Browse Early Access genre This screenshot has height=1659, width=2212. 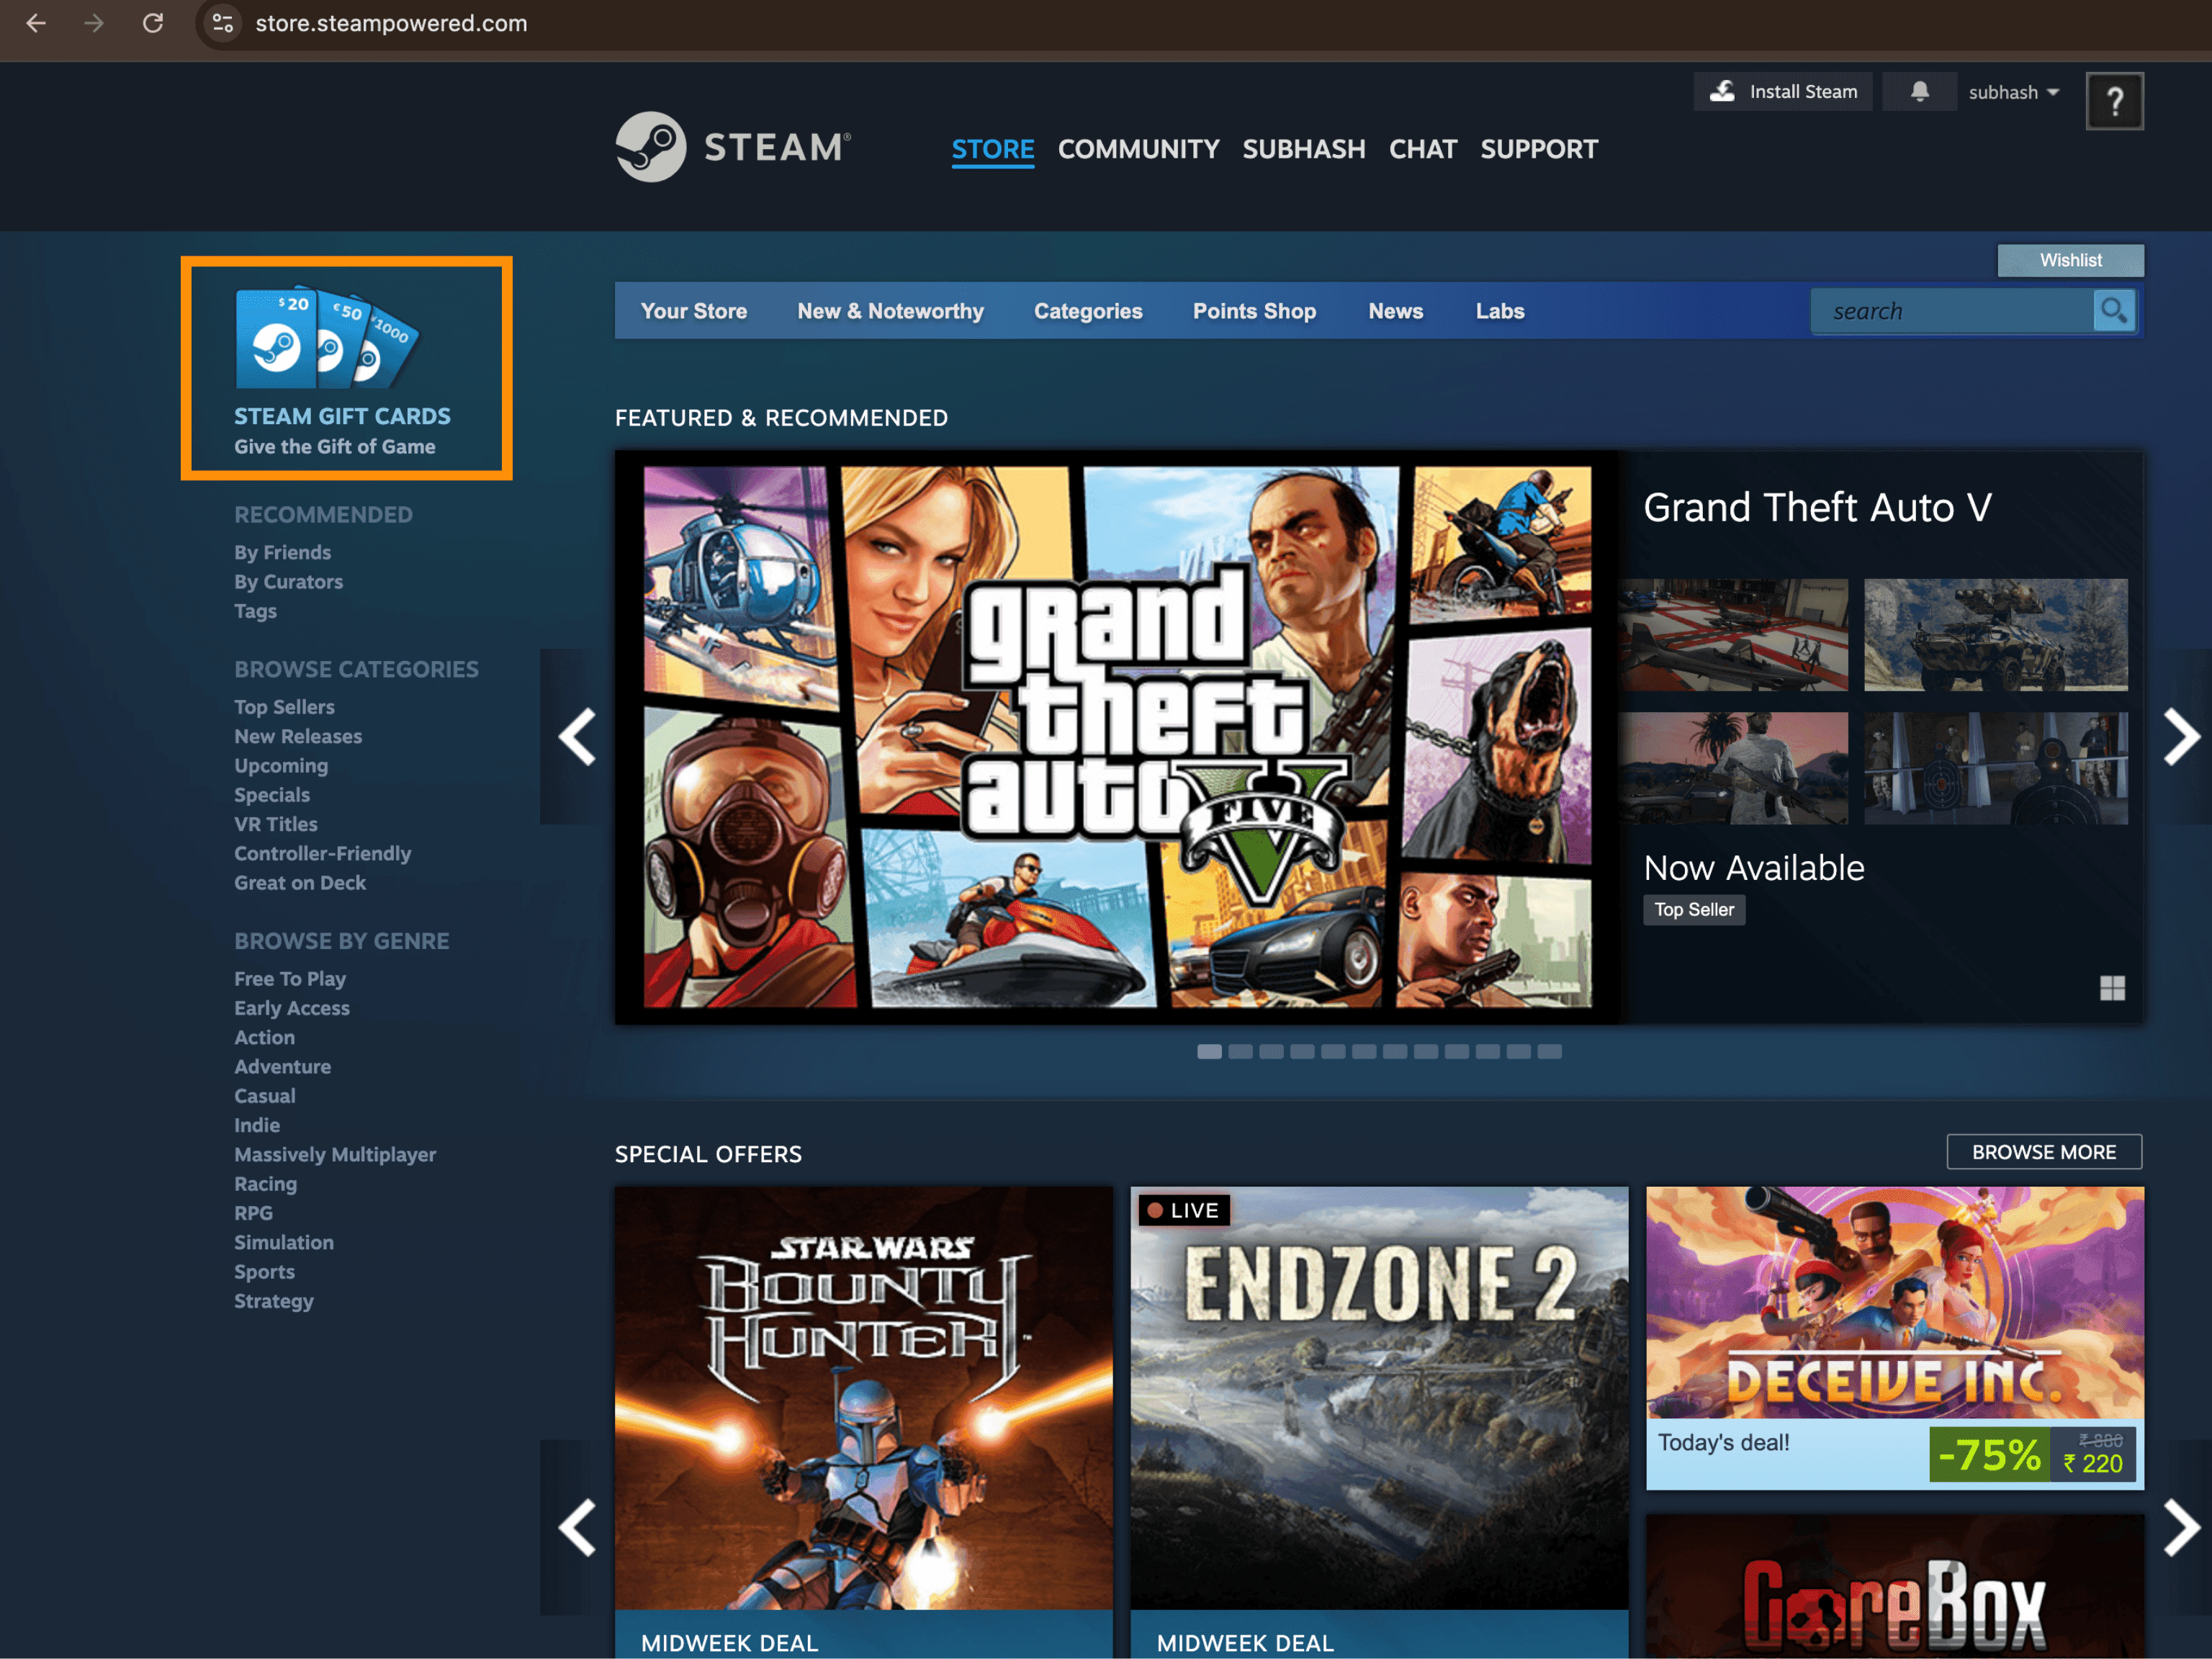[x=292, y=1008]
